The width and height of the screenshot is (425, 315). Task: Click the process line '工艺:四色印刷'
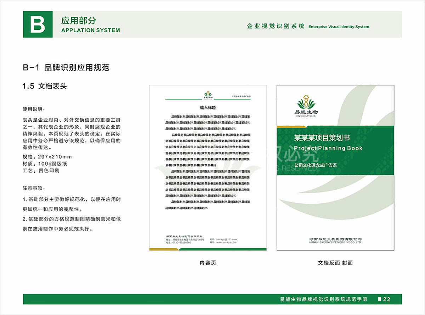(41, 171)
